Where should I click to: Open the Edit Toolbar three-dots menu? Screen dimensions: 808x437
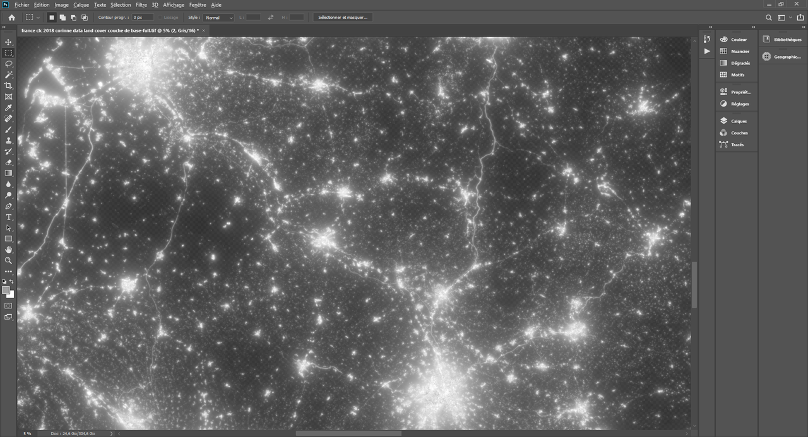coord(8,271)
